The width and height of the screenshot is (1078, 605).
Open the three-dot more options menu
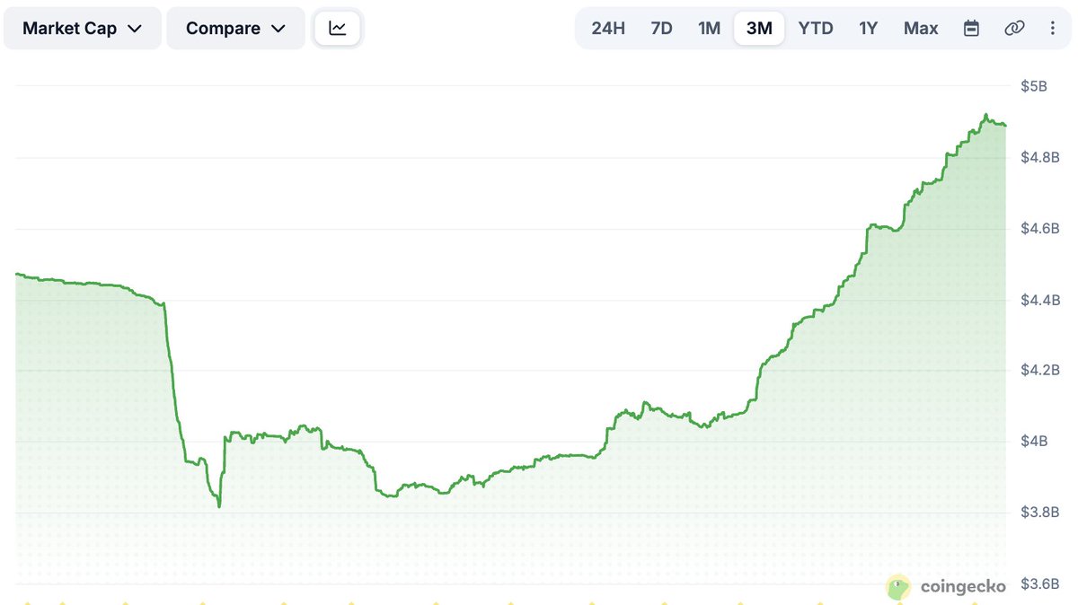click(1053, 29)
